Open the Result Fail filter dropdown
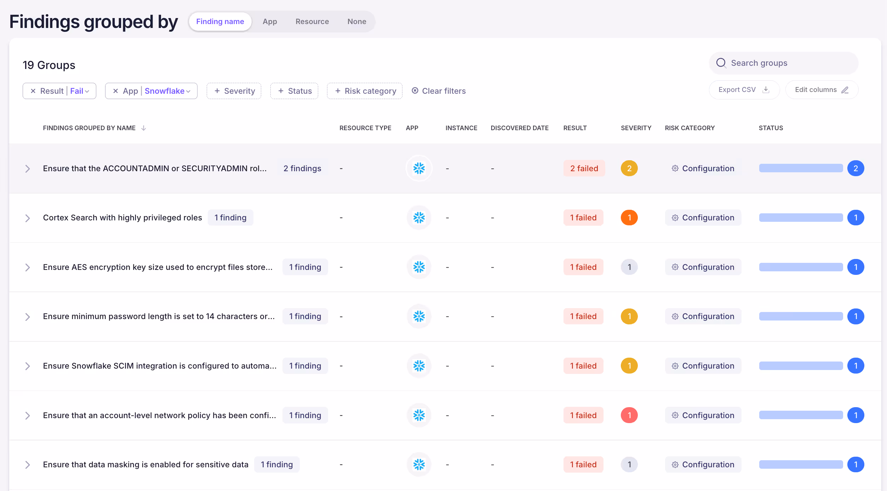887x491 pixels. pos(80,91)
